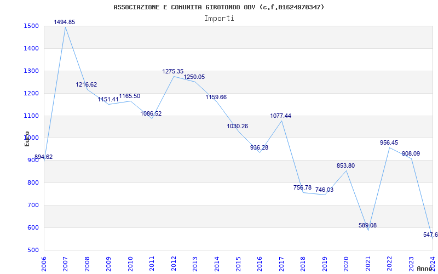Click the 746.03 data label

(324, 190)
